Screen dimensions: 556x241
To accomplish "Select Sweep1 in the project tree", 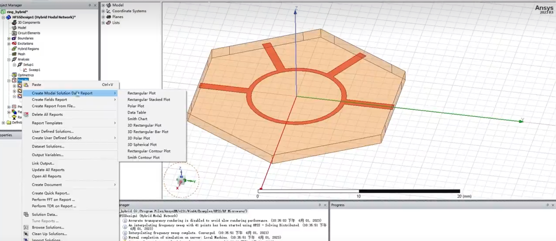I will (34, 70).
